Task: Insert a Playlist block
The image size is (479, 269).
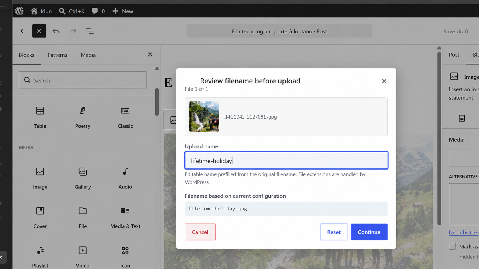Action: [x=40, y=257]
